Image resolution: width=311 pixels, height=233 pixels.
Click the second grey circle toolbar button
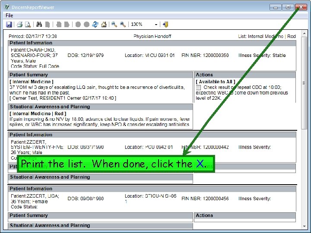[86, 25]
